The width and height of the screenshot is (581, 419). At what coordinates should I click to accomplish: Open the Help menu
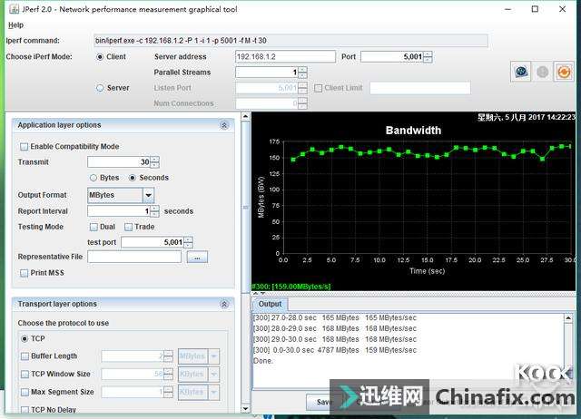[x=15, y=25]
